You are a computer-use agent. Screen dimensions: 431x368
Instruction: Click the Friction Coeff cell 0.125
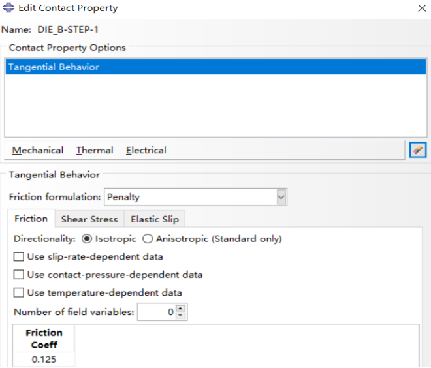[44, 360]
